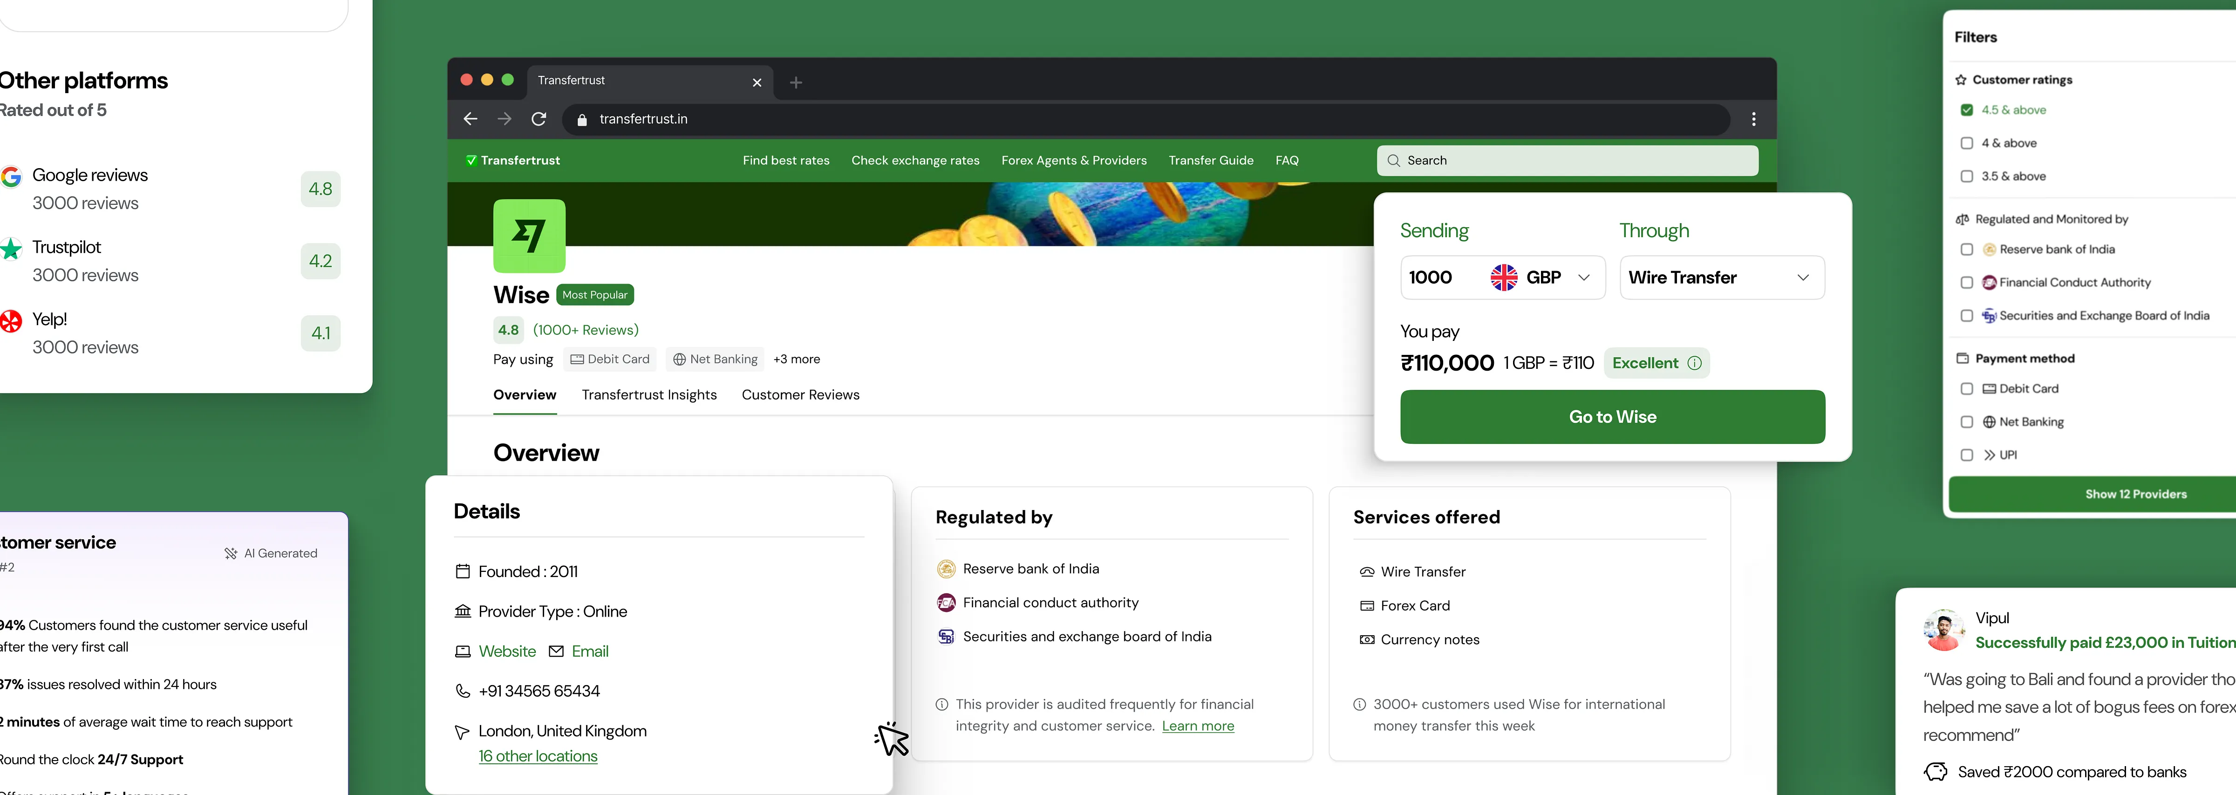Open the GBP currency dropdown
This screenshot has width=2236, height=795.
click(1543, 278)
